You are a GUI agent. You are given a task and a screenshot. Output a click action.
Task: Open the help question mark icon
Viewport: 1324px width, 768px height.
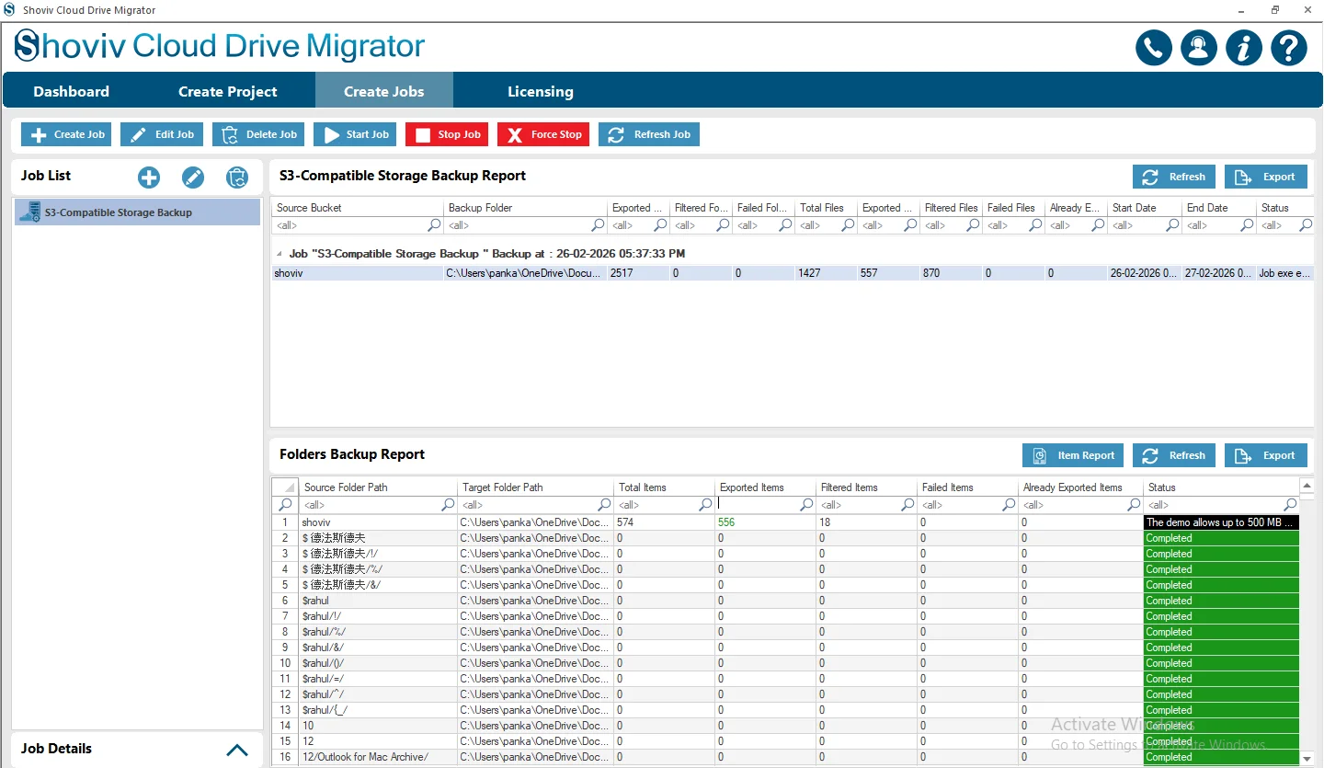tap(1289, 48)
